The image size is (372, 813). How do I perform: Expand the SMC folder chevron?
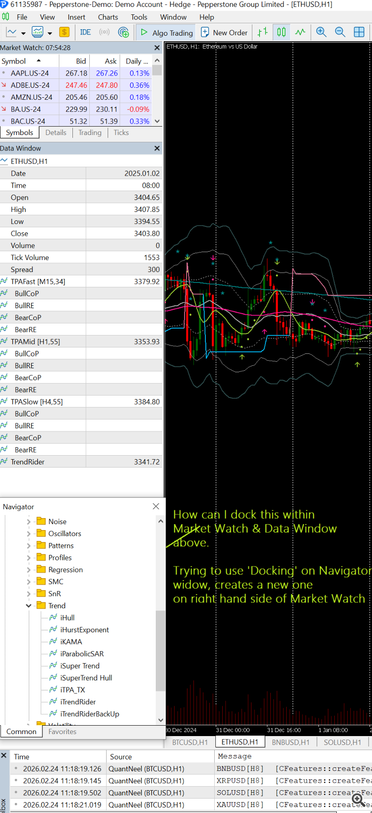28,582
